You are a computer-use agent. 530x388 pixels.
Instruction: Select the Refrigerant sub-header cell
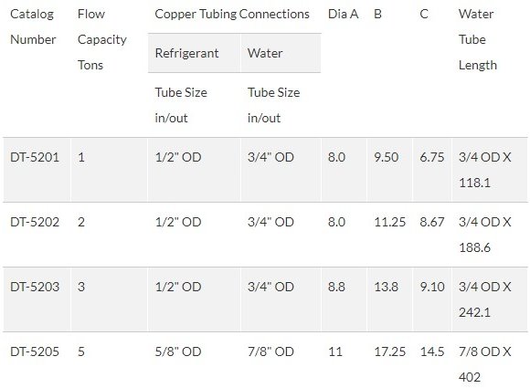tap(194, 53)
